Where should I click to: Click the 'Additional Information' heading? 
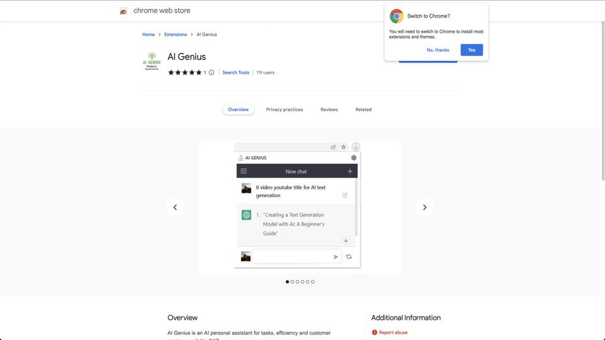[x=406, y=317]
